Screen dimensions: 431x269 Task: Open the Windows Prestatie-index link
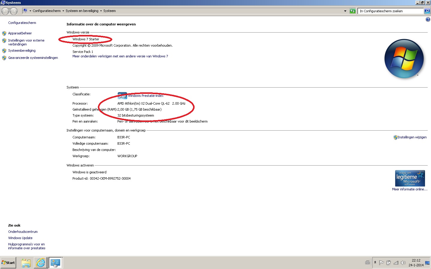146,96
